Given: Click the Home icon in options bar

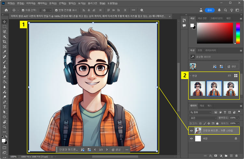Looking at the screenshot, I should [6, 10].
